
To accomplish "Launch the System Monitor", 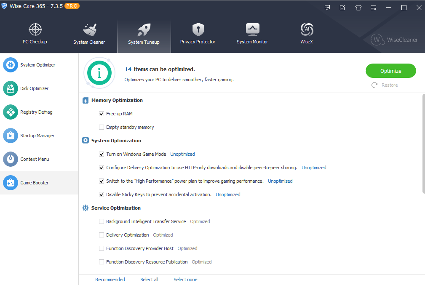I will tap(252, 34).
